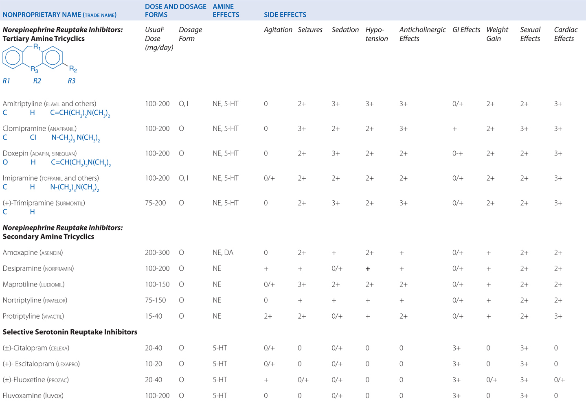Click the Selective Serotonin Reuptake Inhibitors heading

tap(70, 332)
